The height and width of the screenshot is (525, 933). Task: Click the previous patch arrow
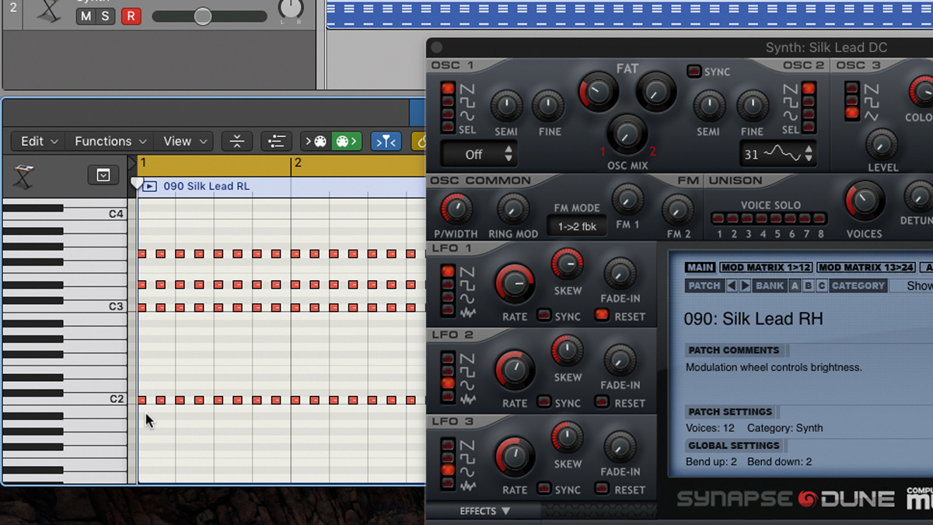coord(732,286)
